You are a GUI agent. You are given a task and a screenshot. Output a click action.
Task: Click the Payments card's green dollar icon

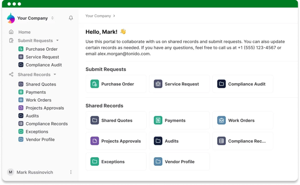[x=158, y=120]
